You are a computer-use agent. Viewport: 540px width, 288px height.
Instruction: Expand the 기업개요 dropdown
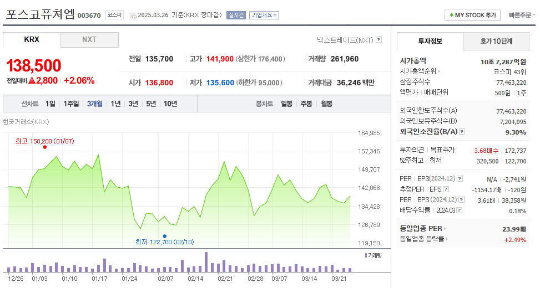[x=264, y=15]
